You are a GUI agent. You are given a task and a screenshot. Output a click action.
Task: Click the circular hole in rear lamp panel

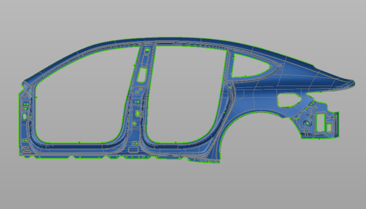click(307, 124)
